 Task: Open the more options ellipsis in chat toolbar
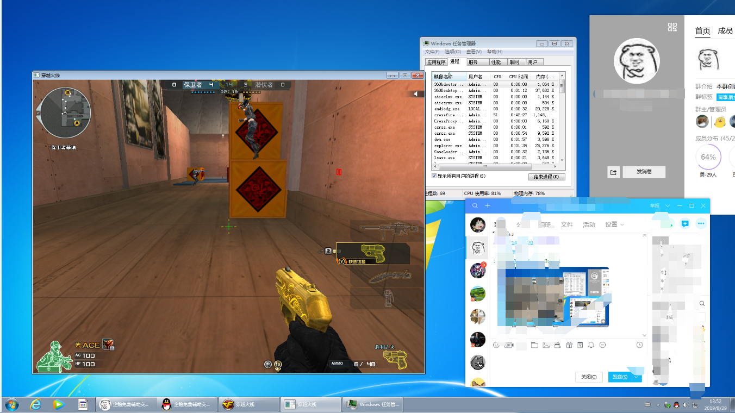[602, 345]
